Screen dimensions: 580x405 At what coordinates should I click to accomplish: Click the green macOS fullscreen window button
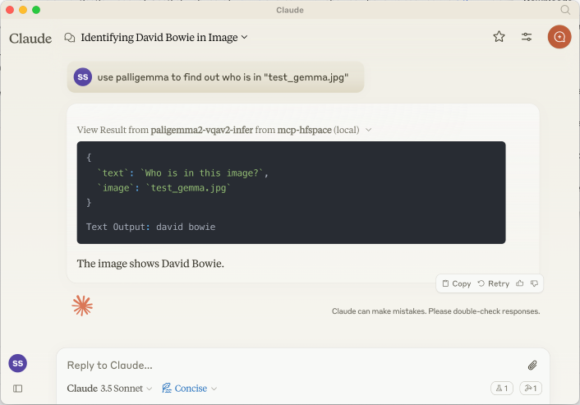tap(36, 10)
